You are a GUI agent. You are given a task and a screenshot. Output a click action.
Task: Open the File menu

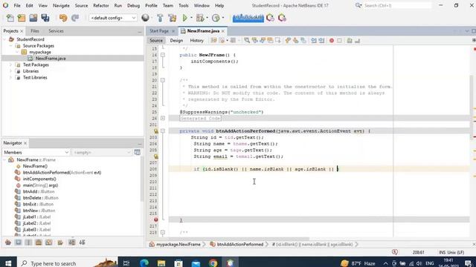click(x=17, y=5)
